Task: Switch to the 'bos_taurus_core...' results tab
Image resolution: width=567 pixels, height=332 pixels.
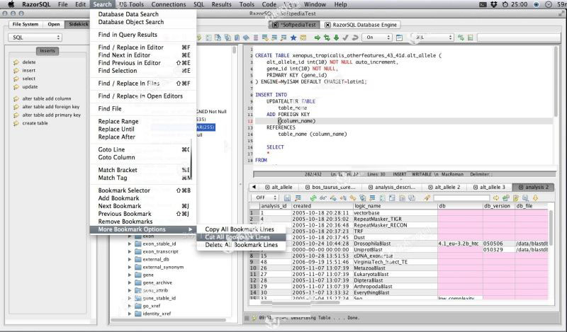Action: coord(330,187)
